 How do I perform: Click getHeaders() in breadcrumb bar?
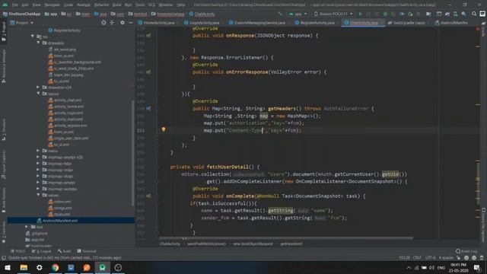tap(291, 244)
